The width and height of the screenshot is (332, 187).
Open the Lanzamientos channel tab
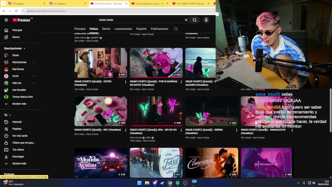[x=123, y=29]
